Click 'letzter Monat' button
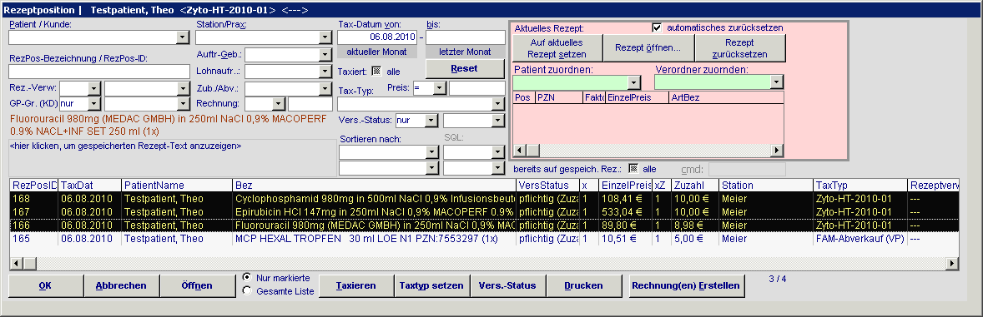Viewport: 983px width, 317px height. coord(465,52)
